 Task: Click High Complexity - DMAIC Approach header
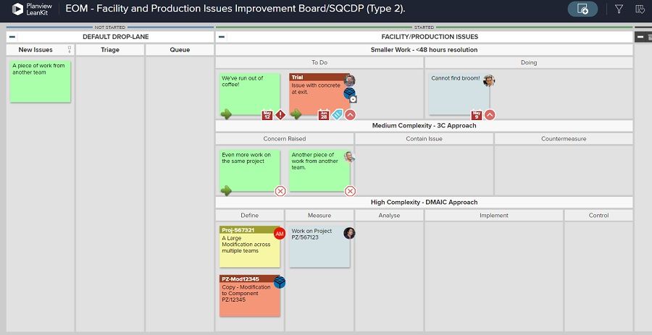click(424, 202)
